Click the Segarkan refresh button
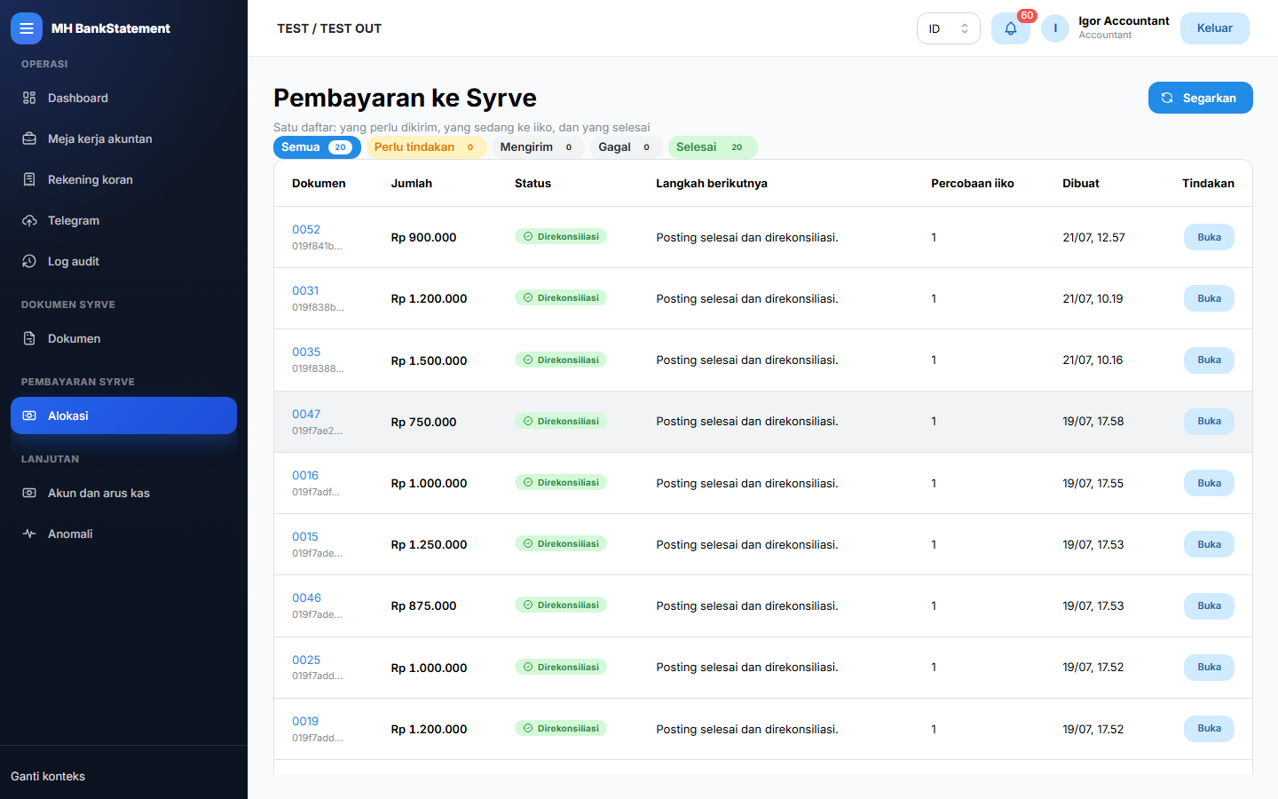This screenshot has height=799, width=1278. point(1200,98)
